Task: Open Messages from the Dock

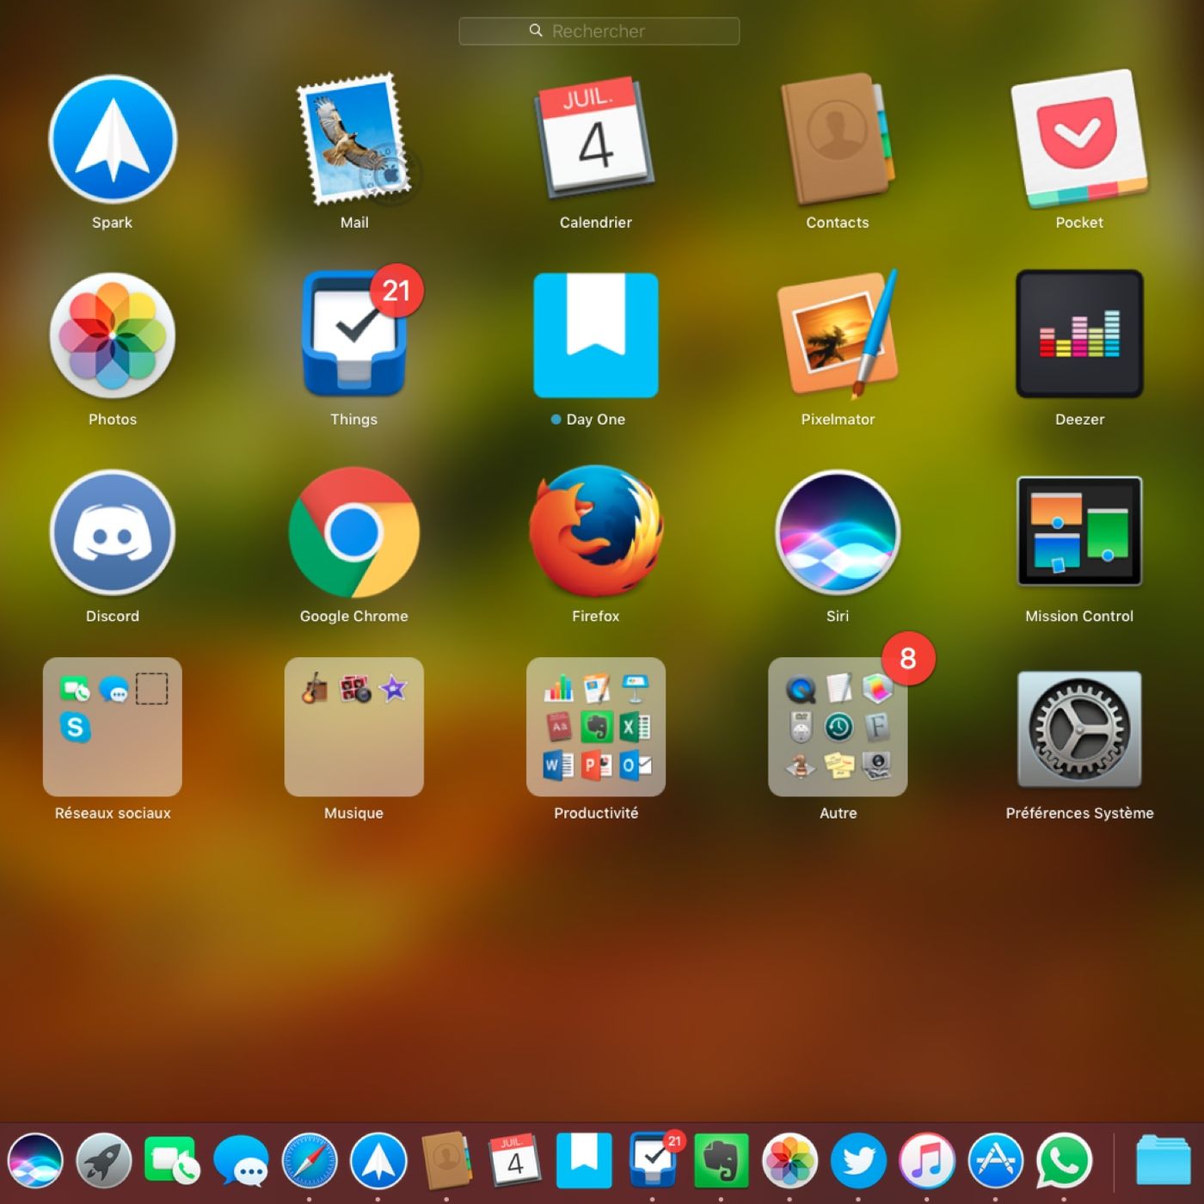Action: click(241, 1160)
